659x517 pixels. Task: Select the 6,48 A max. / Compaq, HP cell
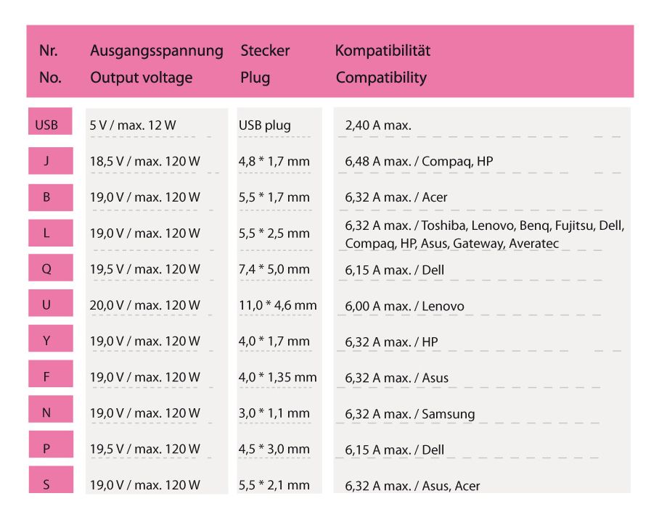tap(419, 162)
